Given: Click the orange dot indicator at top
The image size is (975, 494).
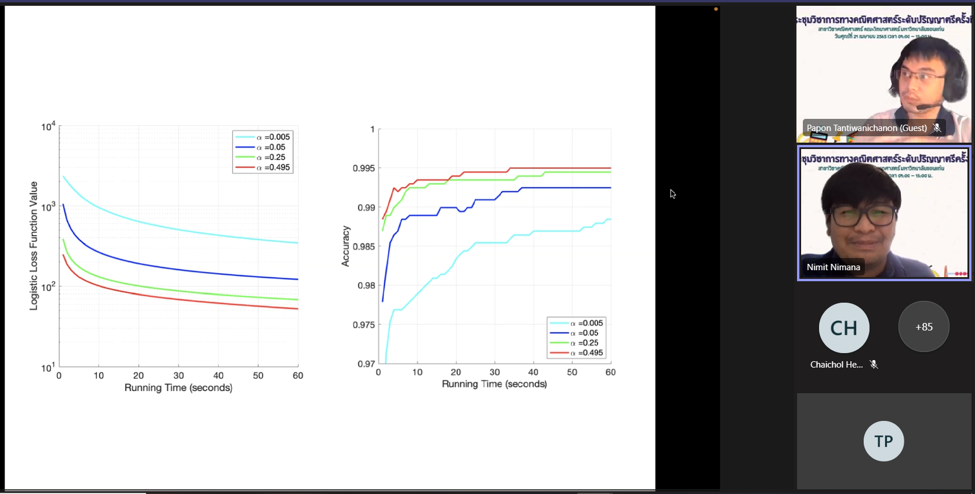Looking at the screenshot, I should (x=716, y=9).
